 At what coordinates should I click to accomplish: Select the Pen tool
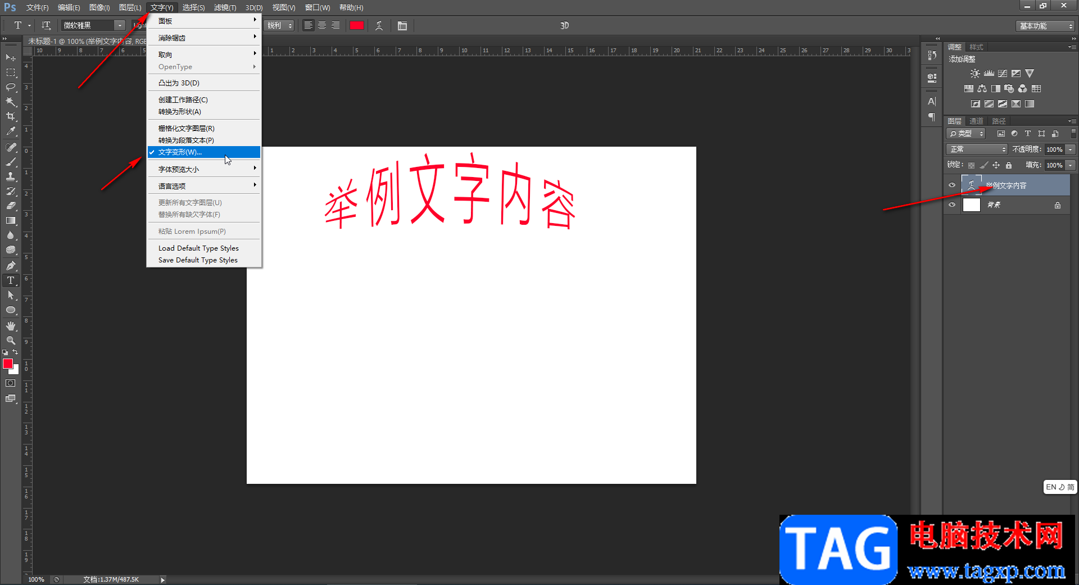[x=11, y=266]
